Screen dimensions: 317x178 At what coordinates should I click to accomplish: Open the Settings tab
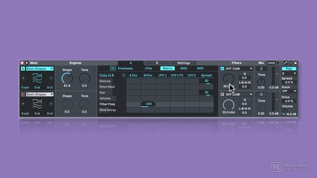click(x=184, y=63)
